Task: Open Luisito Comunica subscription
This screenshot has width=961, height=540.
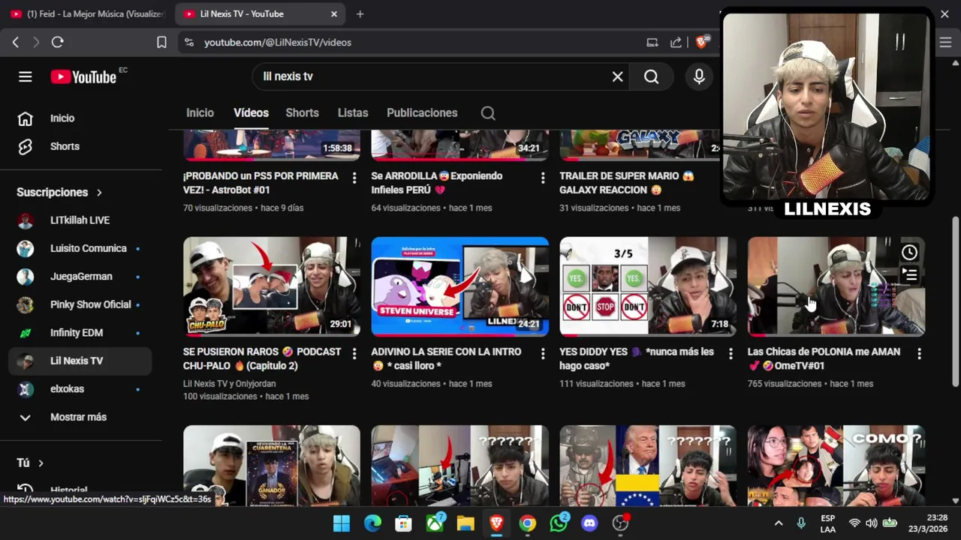Action: (80, 248)
